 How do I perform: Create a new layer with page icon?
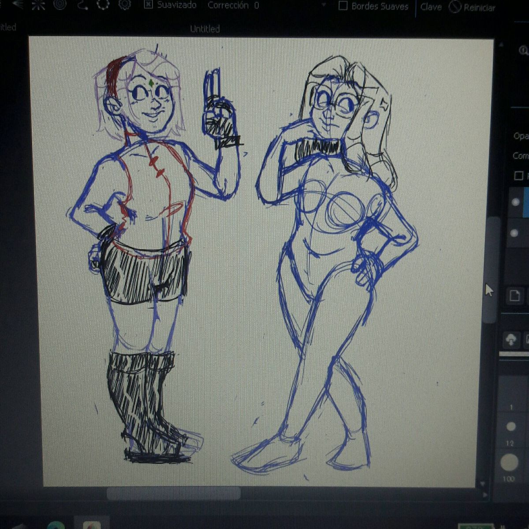514,296
